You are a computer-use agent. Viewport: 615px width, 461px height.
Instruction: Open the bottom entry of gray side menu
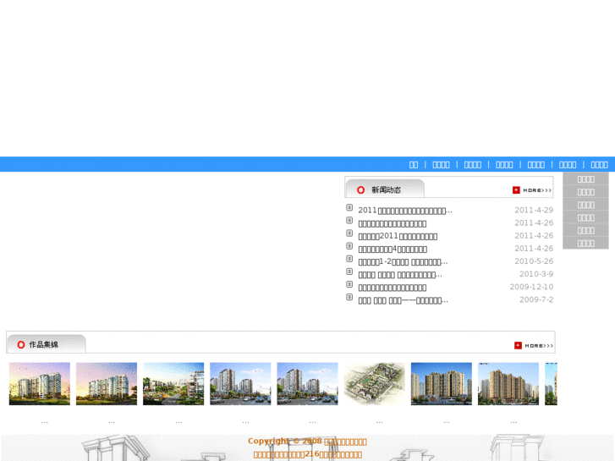pyautogui.click(x=586, y=244)
